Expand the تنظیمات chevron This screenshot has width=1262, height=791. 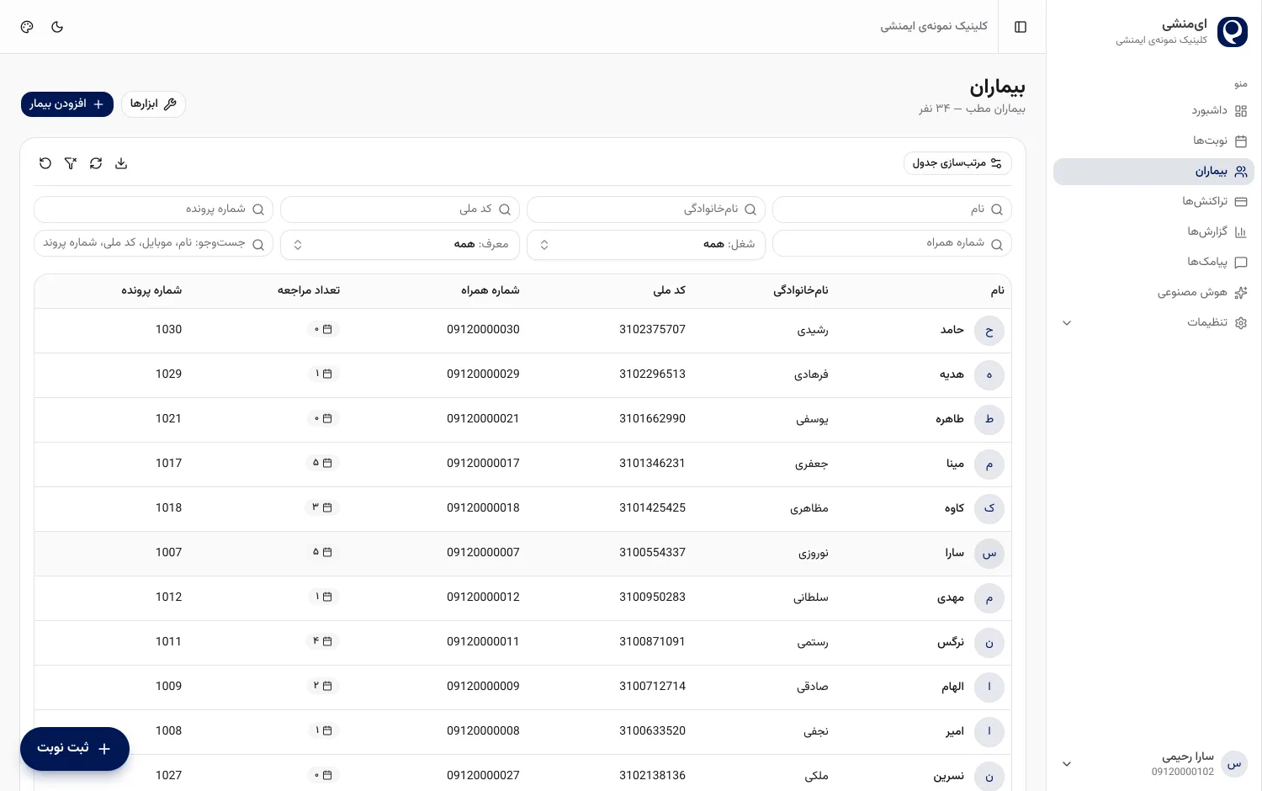[1067, 323]
